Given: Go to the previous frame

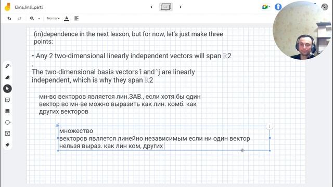Looking at the screenshot, I should (x=151, y=7).
